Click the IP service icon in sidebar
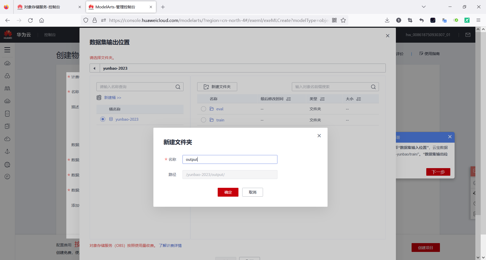The width and height of the screenshot is (486, 260). point(7,176)
